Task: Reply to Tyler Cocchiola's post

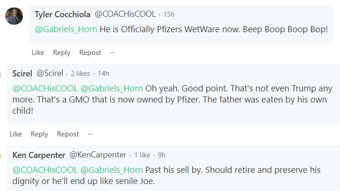Action: (62, 53)
